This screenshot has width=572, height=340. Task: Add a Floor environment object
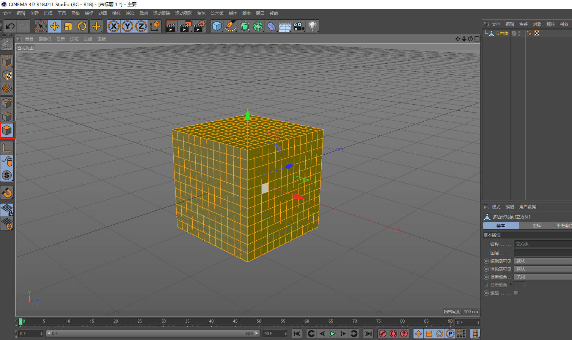[x=285, y=27]
